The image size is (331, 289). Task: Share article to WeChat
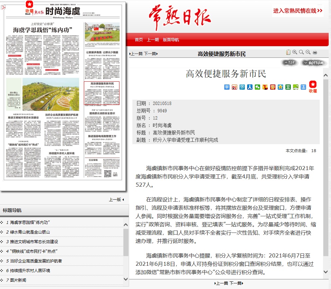(x=257, y=87)
